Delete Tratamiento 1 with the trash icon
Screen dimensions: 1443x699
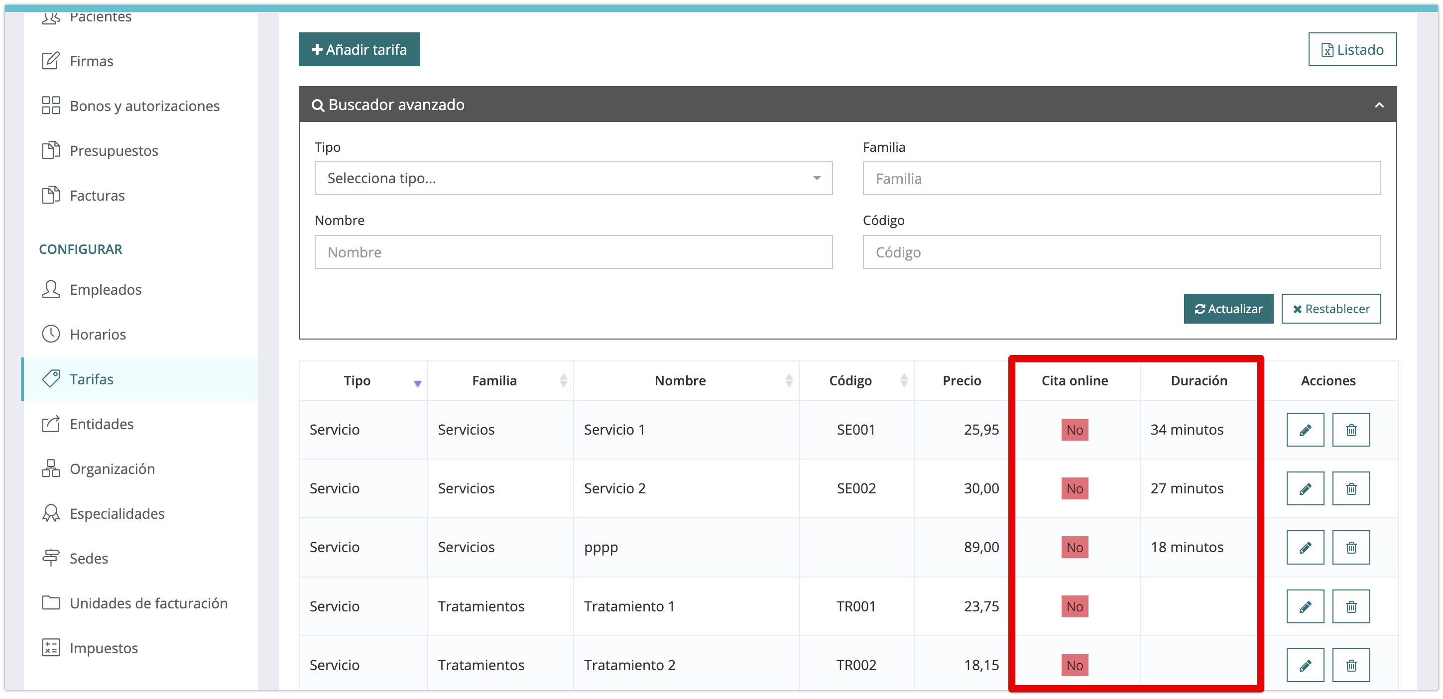click(1350, 606)
